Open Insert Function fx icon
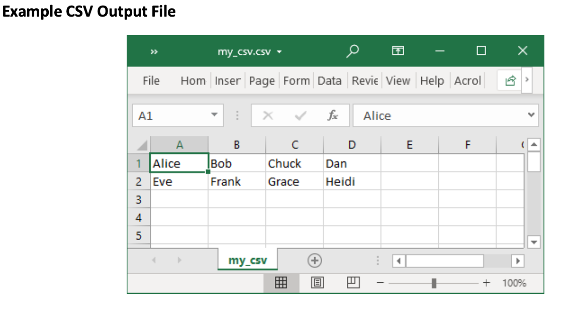The image size is (565, 320). pyautogui.click(x=333, y=115)
